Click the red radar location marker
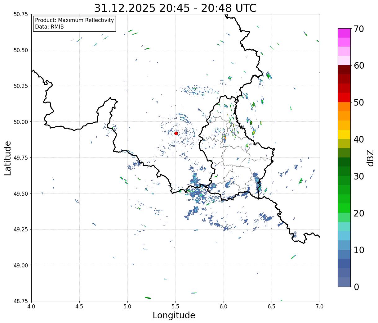The height and width of the screenshot is (323, 378). pos(176,133)
